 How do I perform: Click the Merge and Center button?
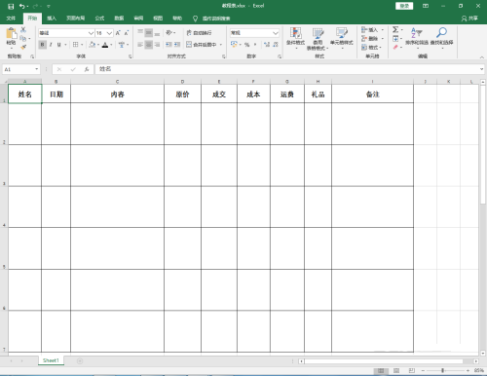click(202, 45)
